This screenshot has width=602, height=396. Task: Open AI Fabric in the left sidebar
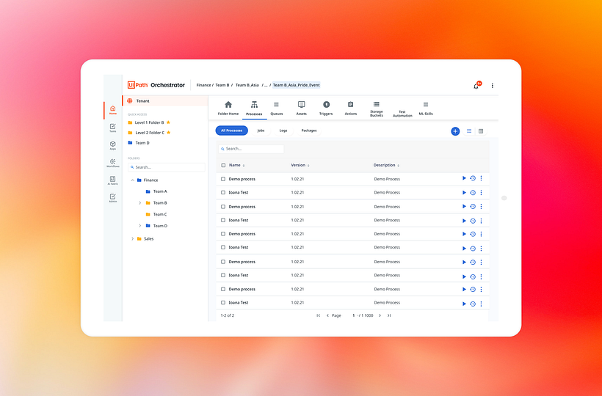(112, 180)
